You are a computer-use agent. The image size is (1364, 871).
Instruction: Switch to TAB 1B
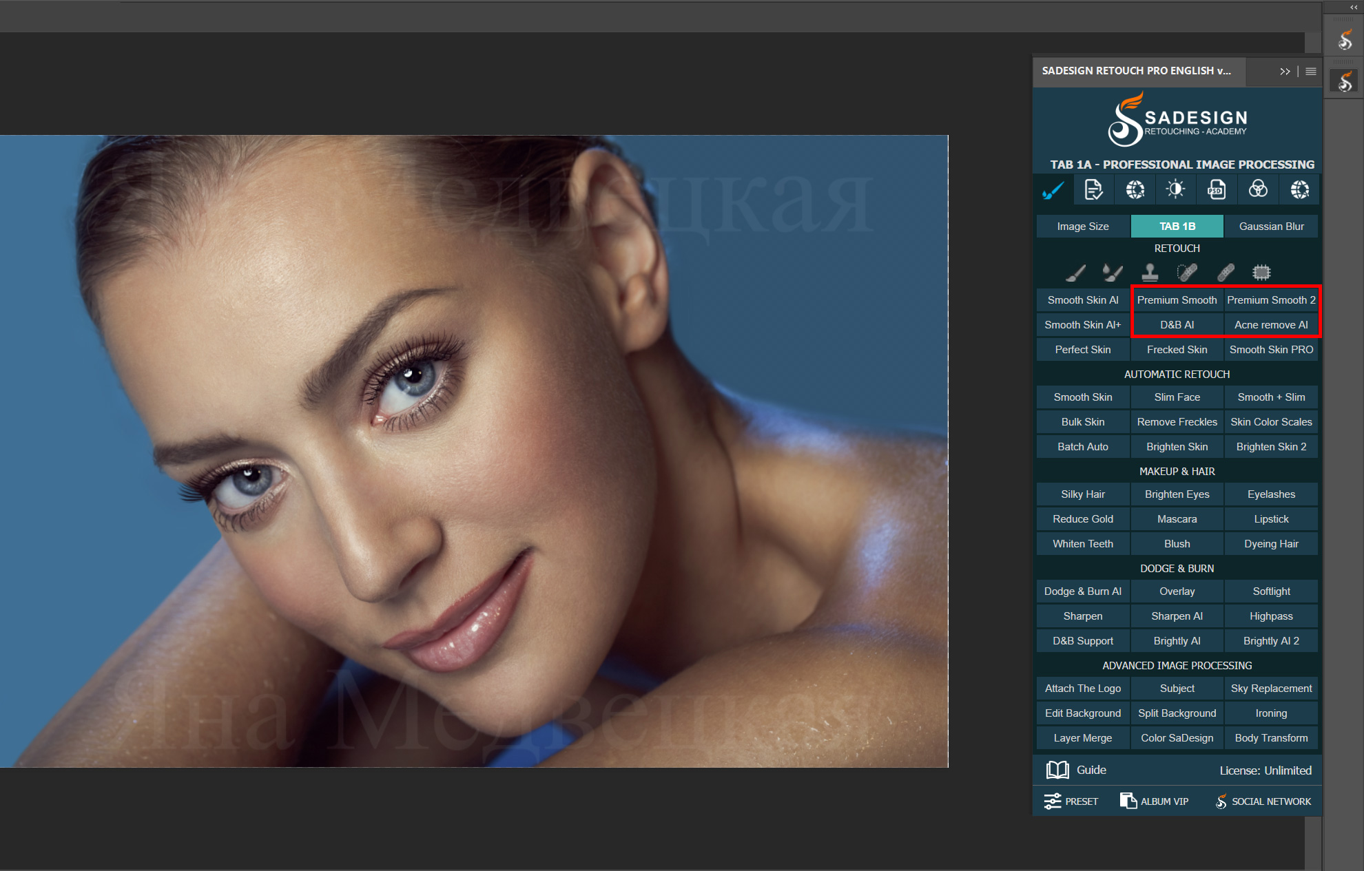click(x=1177, y=227)
